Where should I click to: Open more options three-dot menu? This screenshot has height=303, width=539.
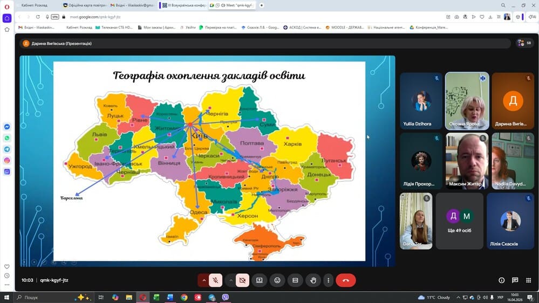click(x=328, y=280)
